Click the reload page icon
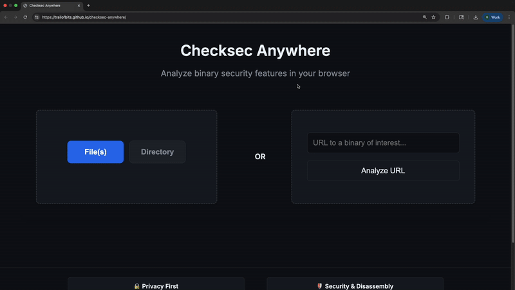The image size is (515, 290). [x=25, y=17]
